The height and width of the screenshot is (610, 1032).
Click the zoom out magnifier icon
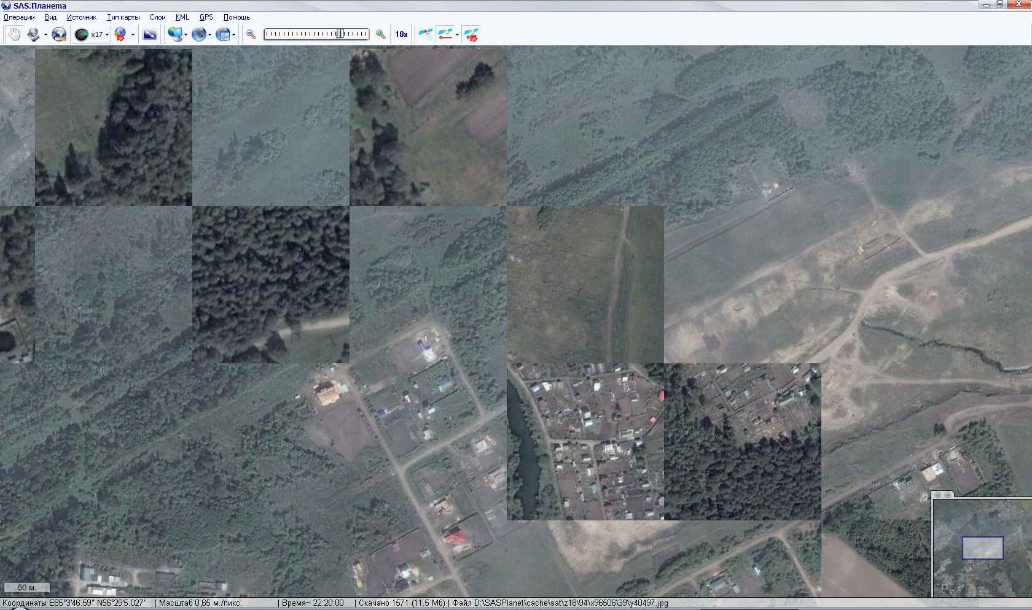click(x=251, y=34)
